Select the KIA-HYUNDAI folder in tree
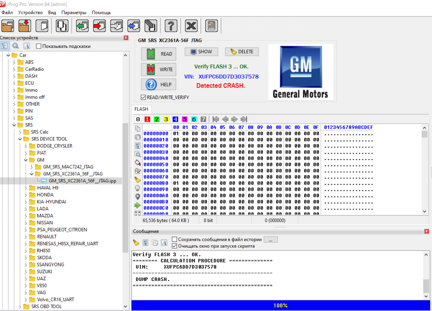The height and width of the screenshot is (311, 432). tap(51, 202)
